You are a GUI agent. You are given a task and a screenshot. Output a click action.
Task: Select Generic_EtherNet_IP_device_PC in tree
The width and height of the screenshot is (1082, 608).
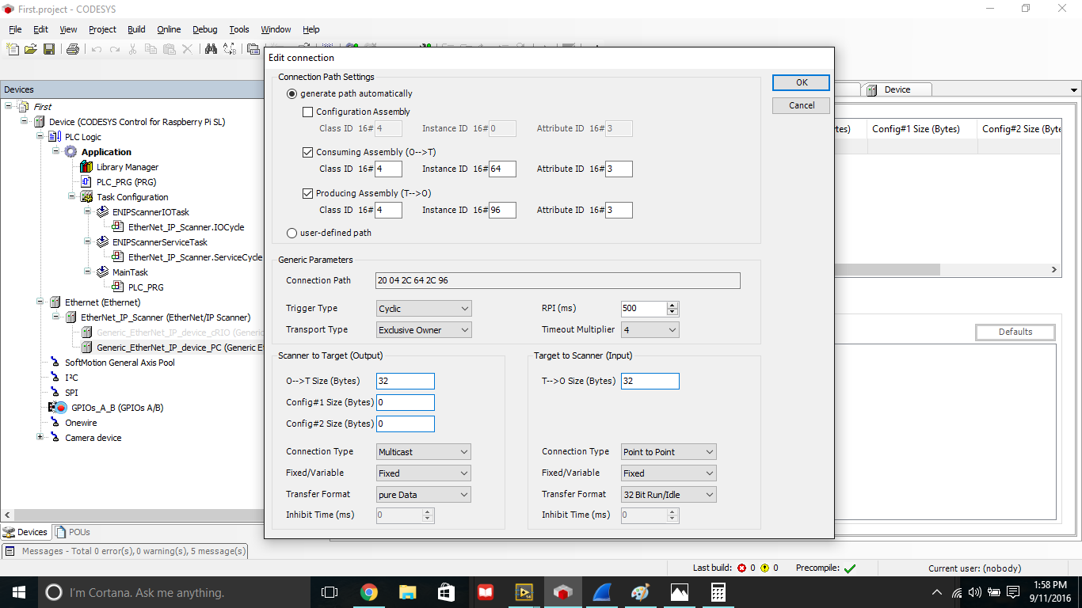[x=181, y=348]
